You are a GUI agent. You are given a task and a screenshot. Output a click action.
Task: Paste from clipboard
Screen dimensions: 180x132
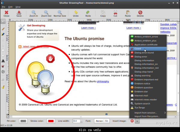[x=128, y=14]
